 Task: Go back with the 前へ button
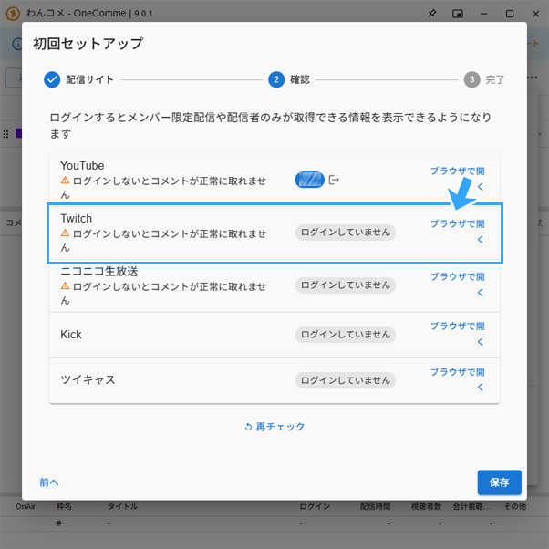(x=49, y=482)
